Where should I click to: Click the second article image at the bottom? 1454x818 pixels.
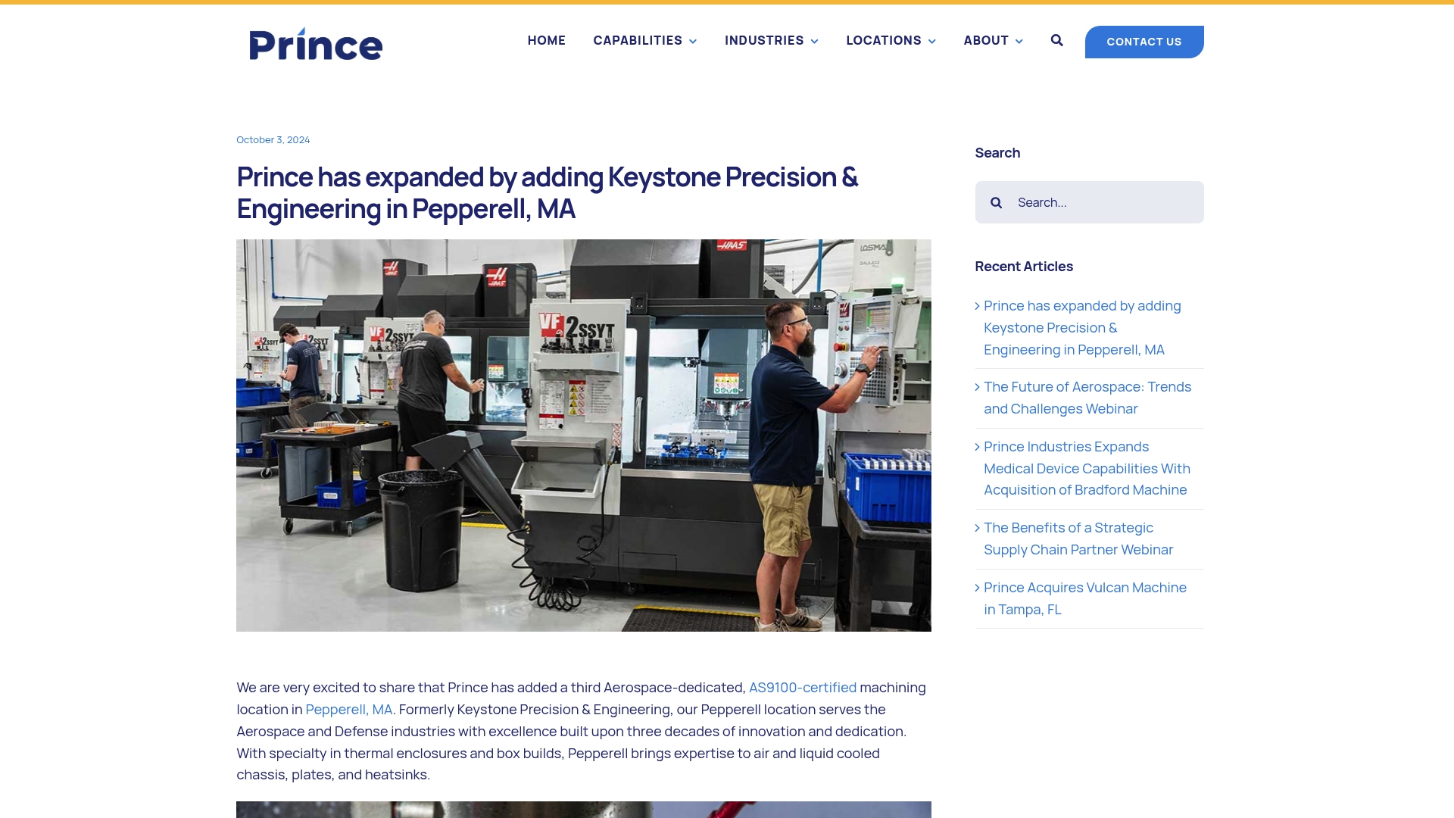[583, 810]
